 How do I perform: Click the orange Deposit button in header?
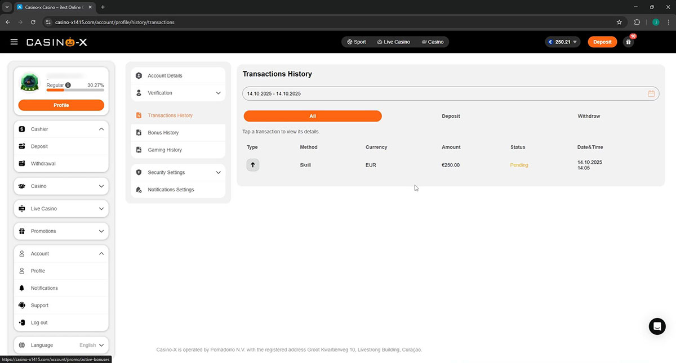point(602,42)
